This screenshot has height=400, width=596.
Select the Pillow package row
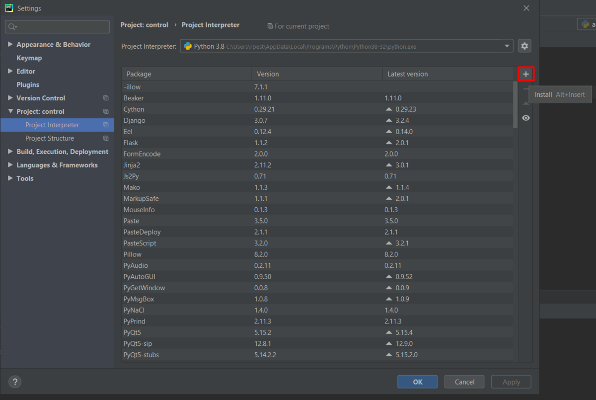click(317, 254)
